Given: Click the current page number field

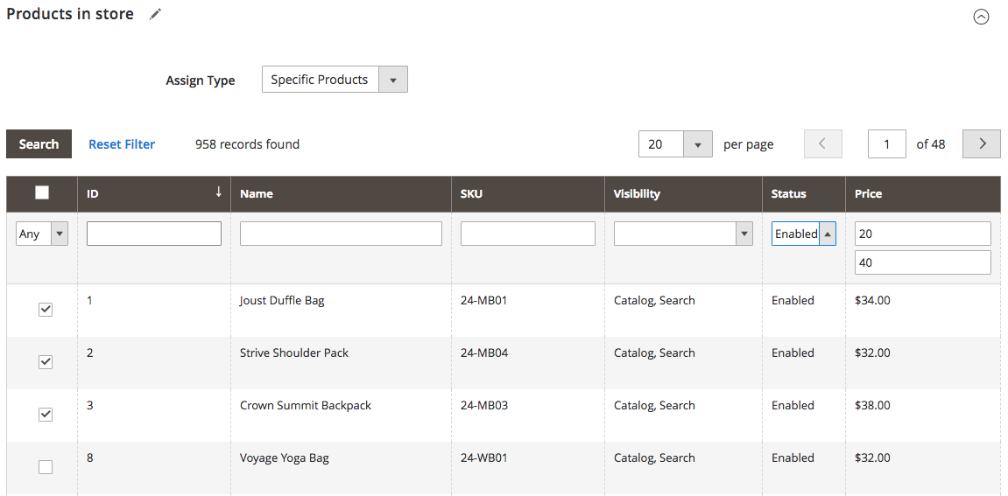Looking at the screenshot, I should tap(887, 144).
